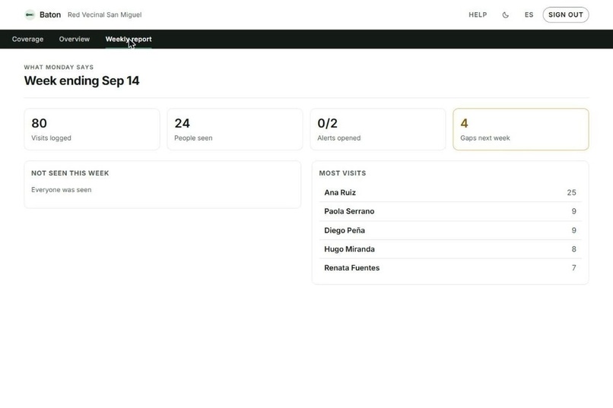Click the Baton brand name
This screenshot has width=613, height=408.
click(x=50, y=15)
